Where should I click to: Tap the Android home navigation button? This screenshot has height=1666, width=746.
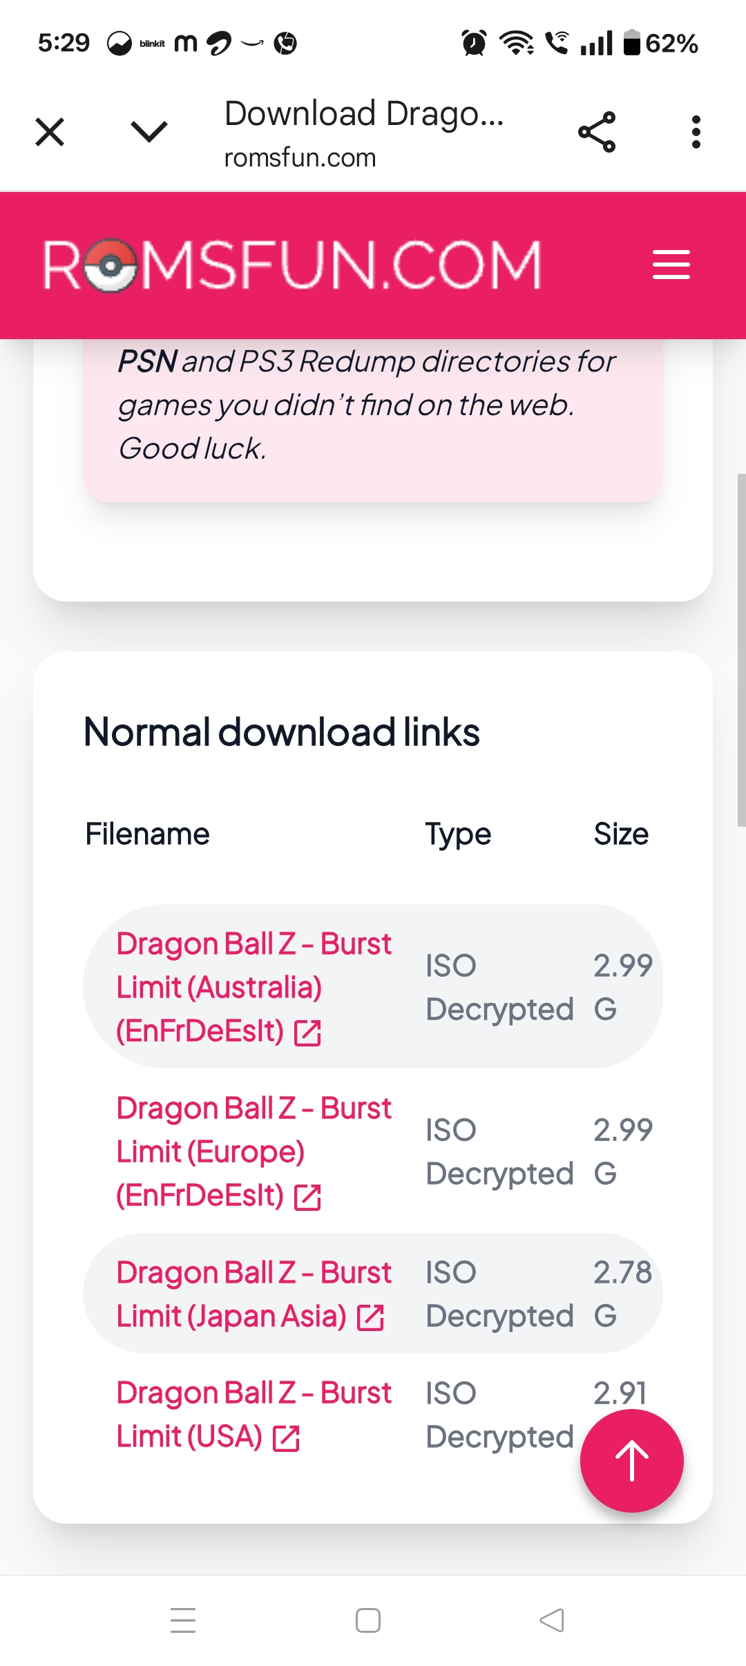(367, 1620)
